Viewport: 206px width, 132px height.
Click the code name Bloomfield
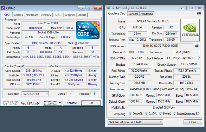[35, 28]
